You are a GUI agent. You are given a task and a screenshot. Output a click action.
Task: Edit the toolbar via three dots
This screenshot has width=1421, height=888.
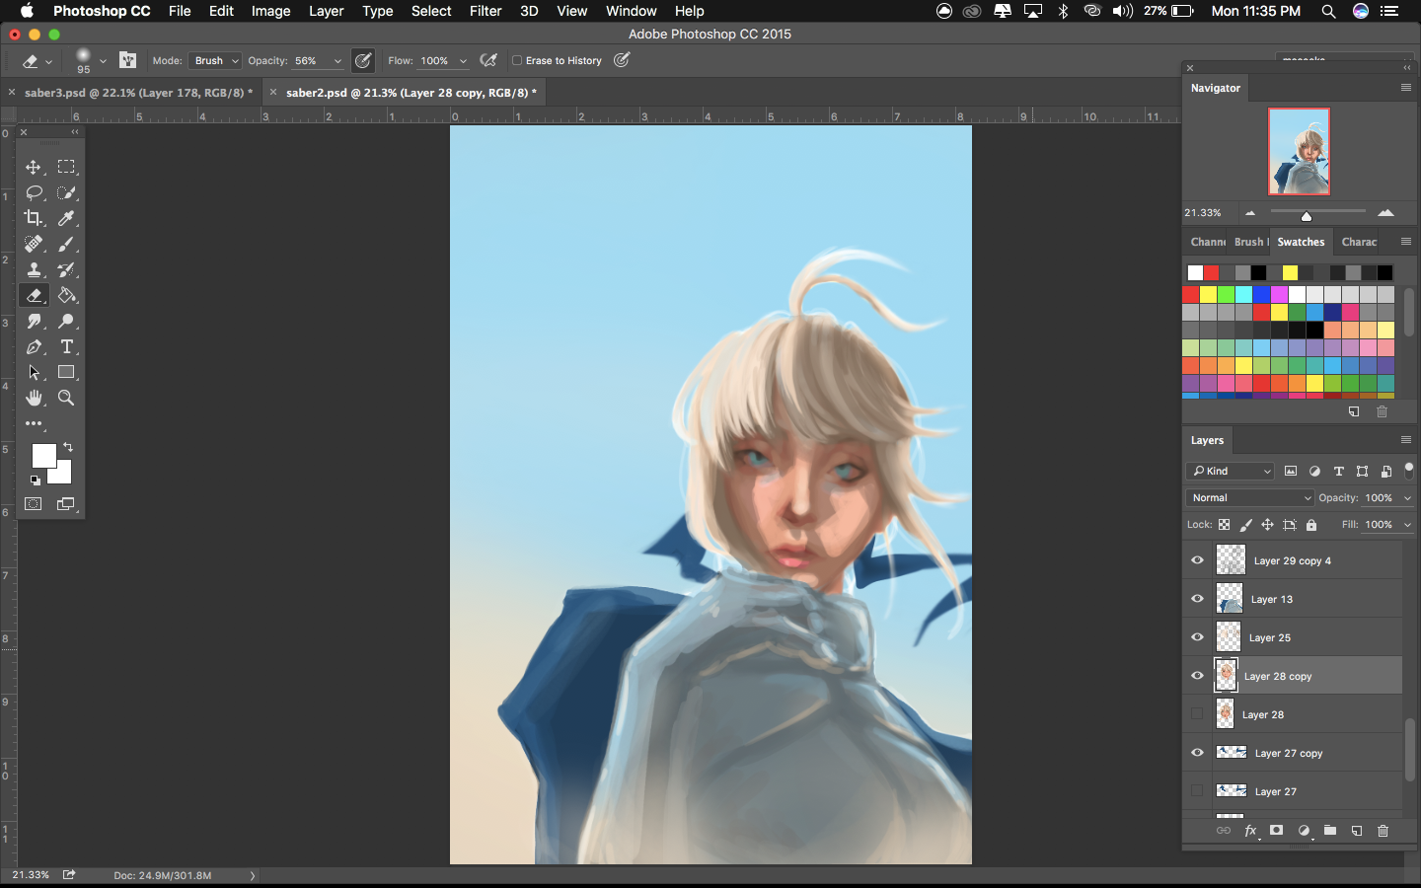34,423
